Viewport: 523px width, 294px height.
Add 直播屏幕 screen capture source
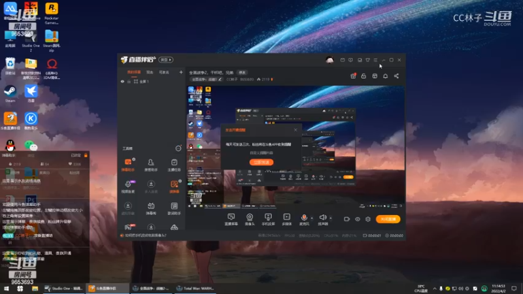coord(231,220)
